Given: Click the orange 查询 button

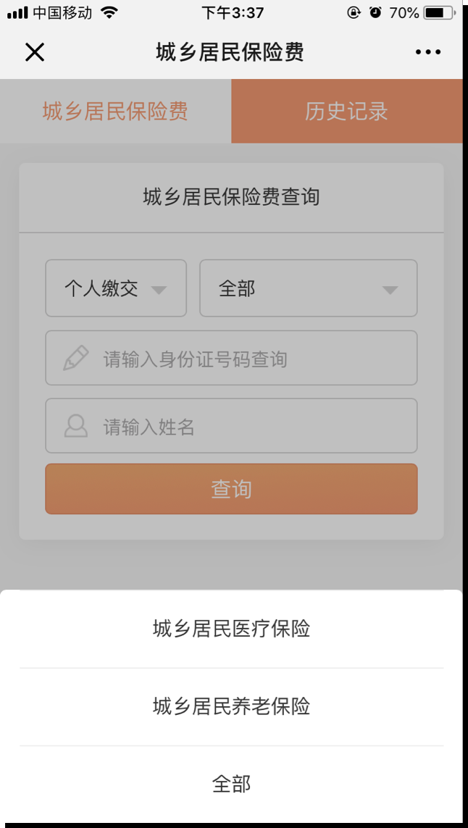Looking at the screenshot, I should (x=231, y=489).
